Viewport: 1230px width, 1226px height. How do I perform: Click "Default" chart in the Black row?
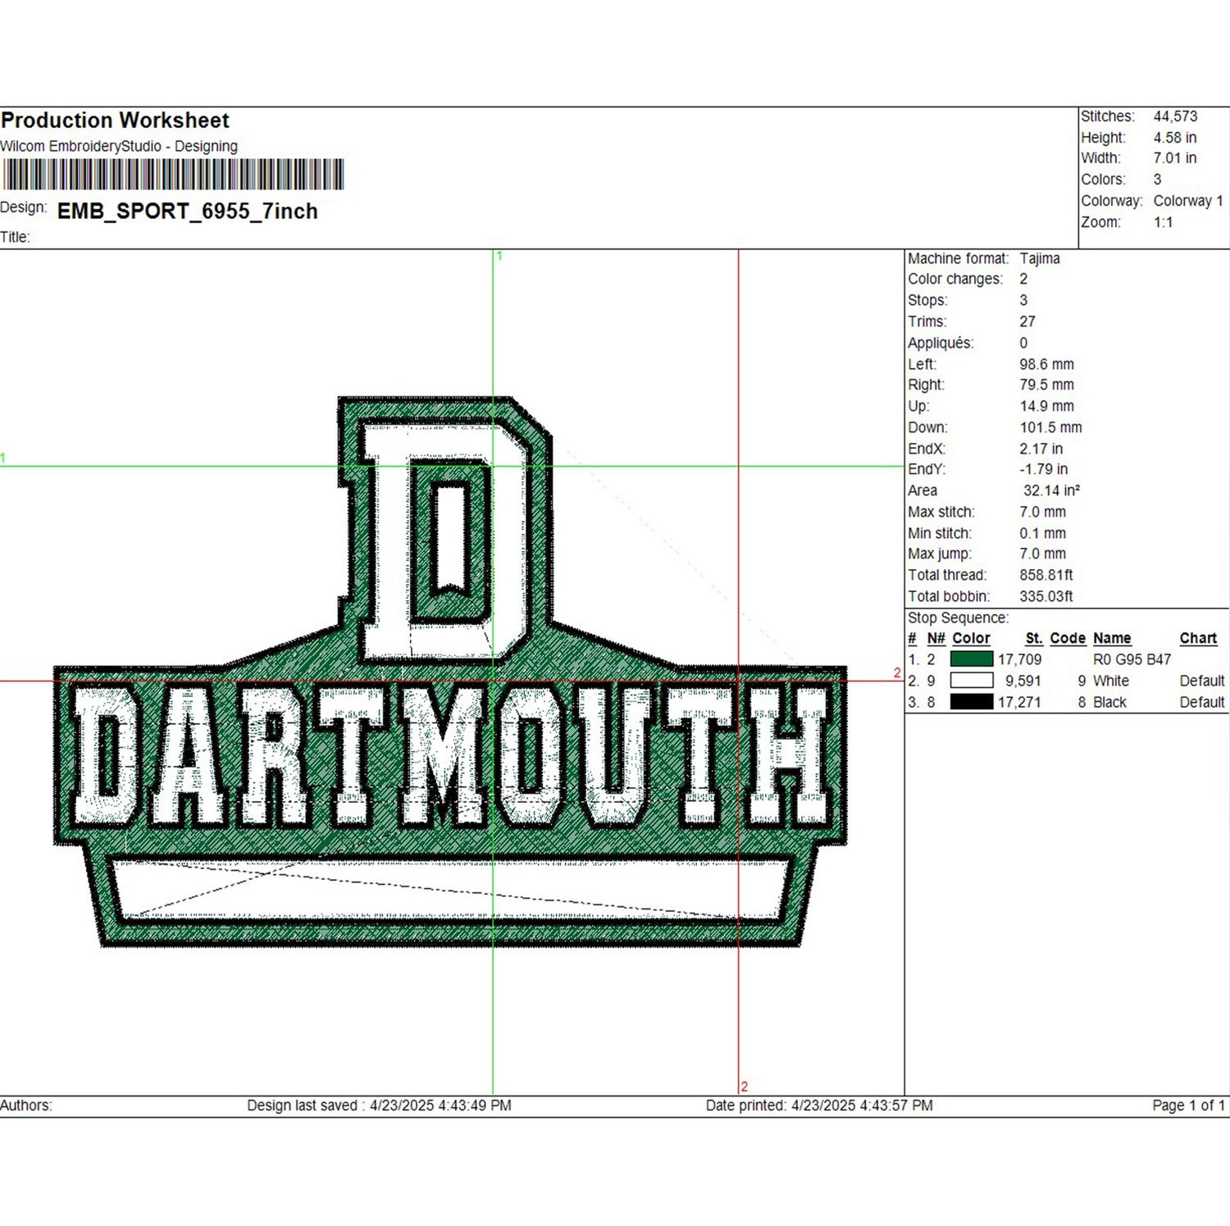pyautogui.click(x=1202, y=702)
